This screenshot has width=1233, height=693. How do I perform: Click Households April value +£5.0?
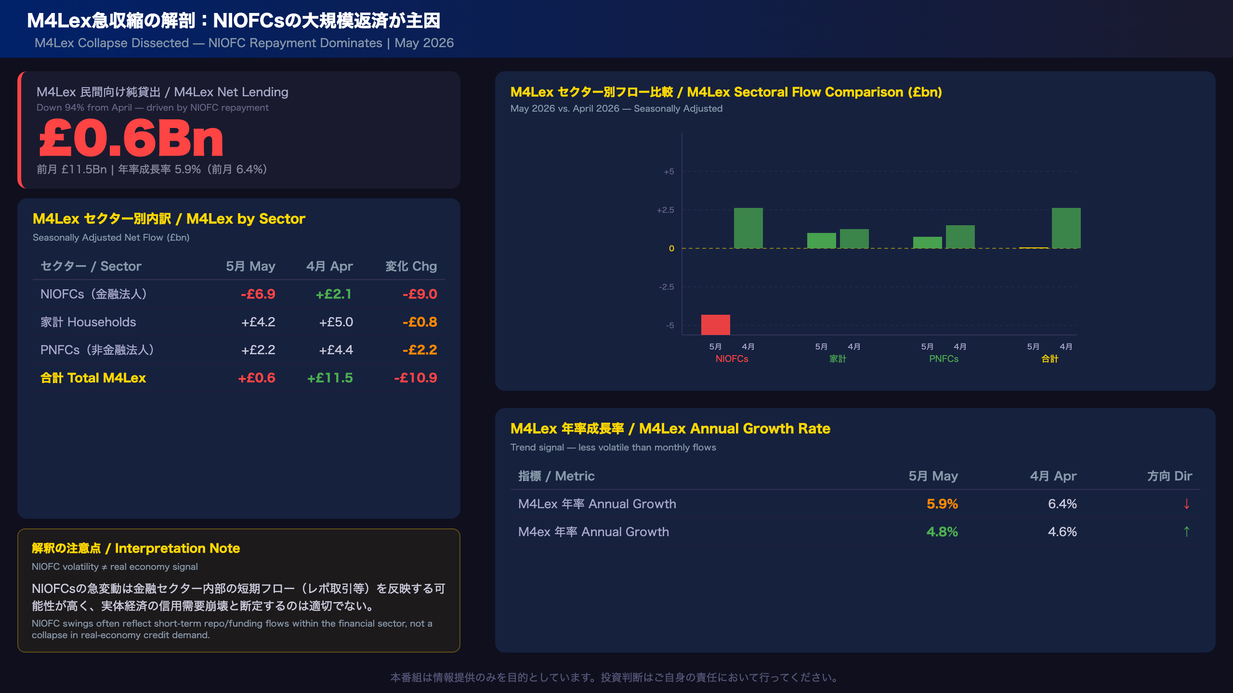pyautogui.click(x=336, y=322)
